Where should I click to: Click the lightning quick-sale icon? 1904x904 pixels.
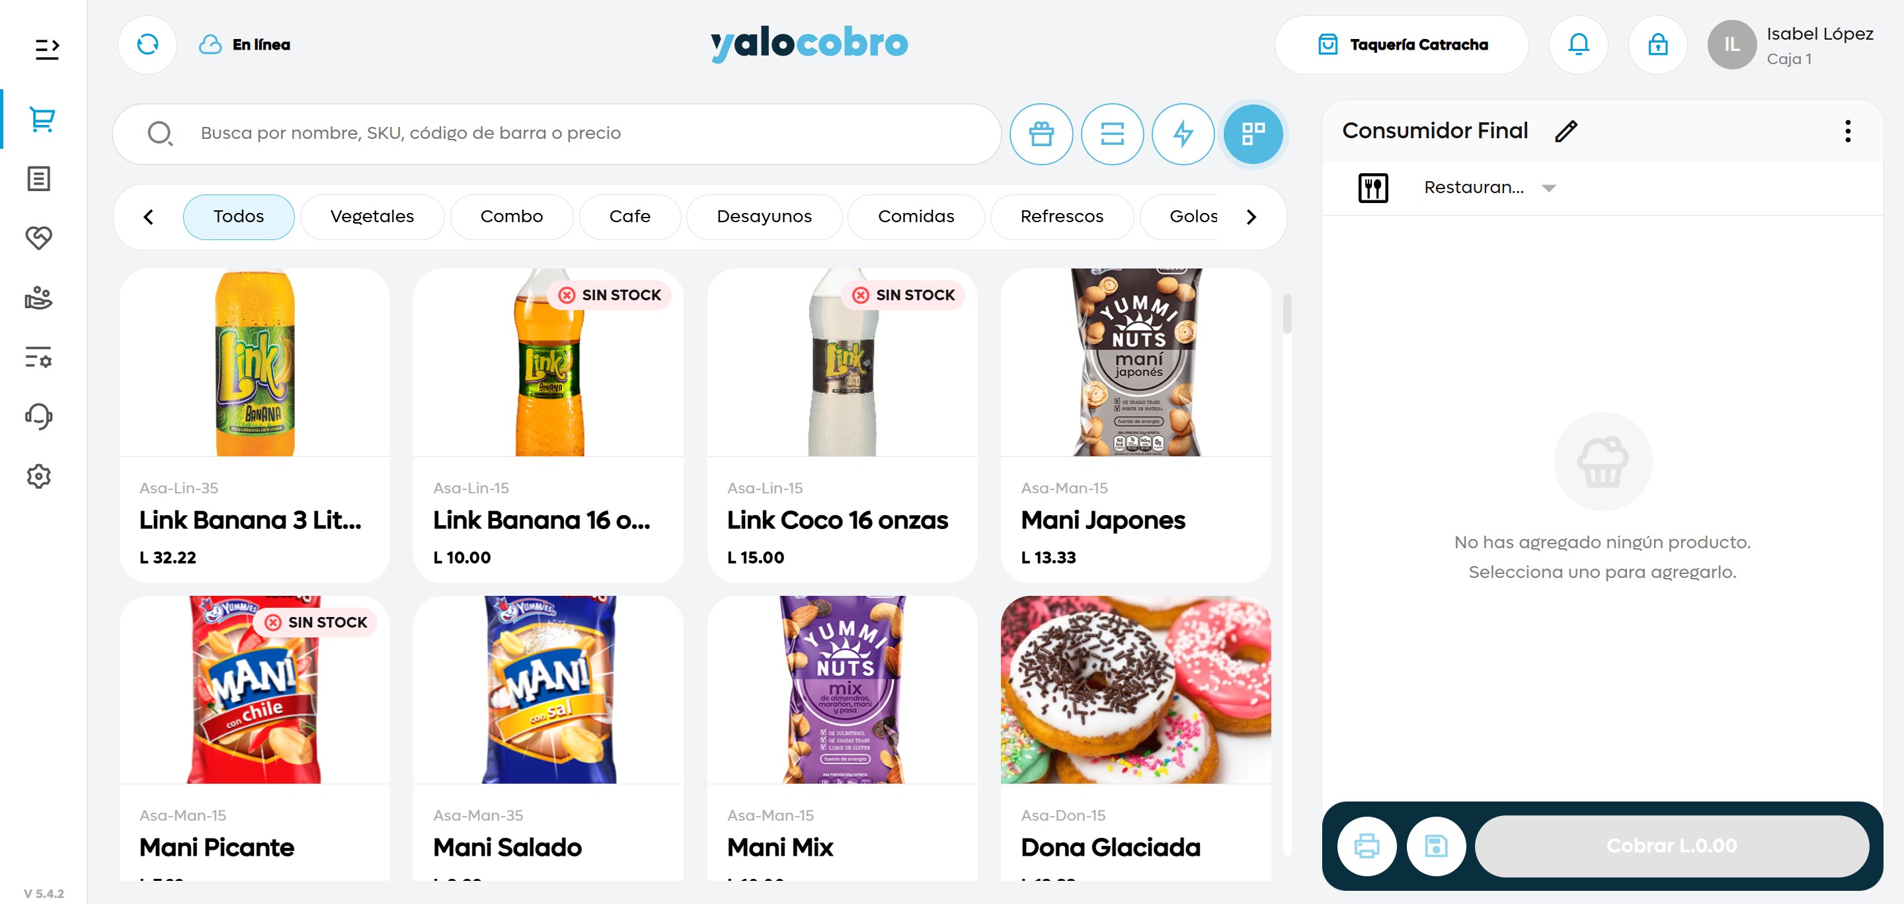(x=1183, y=134)
